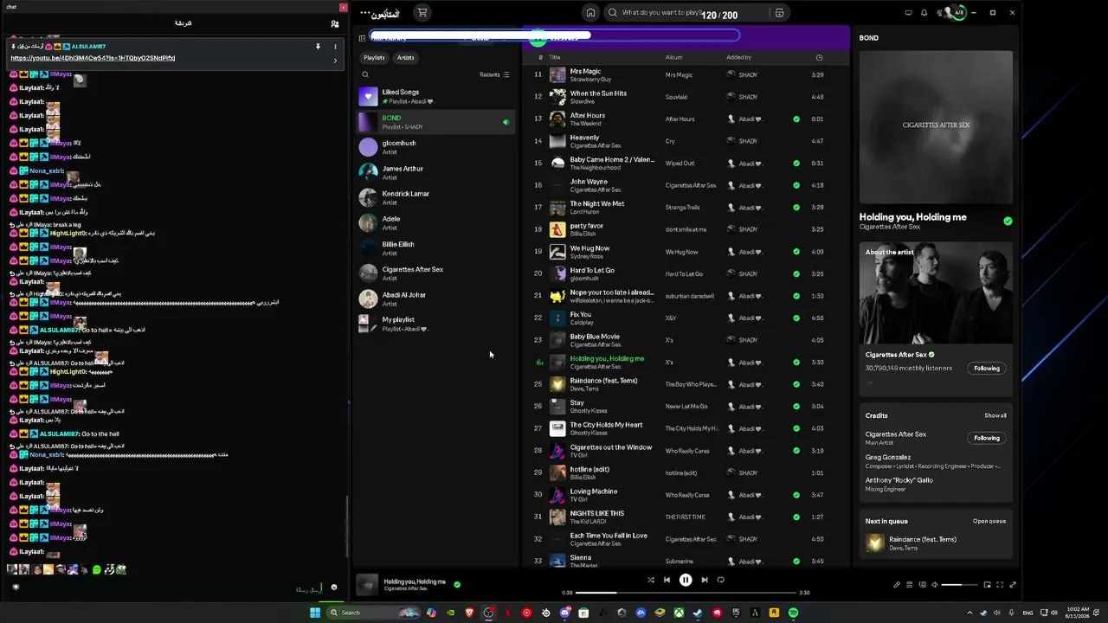Open the Recents sort dropdown in library
This screenshot has height=623, width=1108.
pos(494,74)
